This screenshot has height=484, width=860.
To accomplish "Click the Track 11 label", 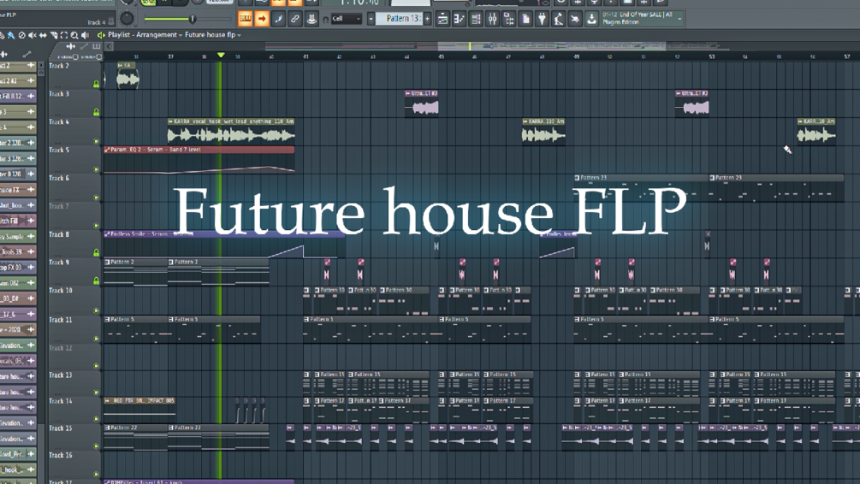I will pos(61,320).
